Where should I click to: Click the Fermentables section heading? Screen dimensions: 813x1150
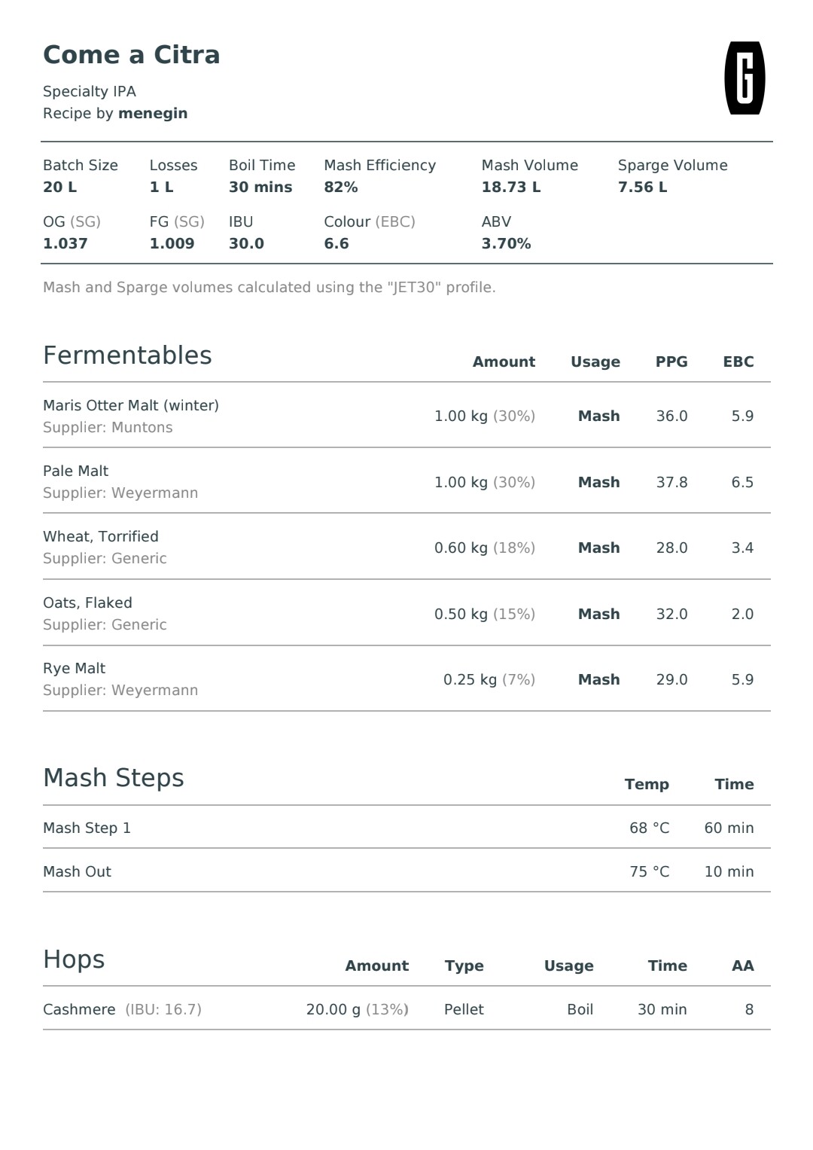pos(127,355)
